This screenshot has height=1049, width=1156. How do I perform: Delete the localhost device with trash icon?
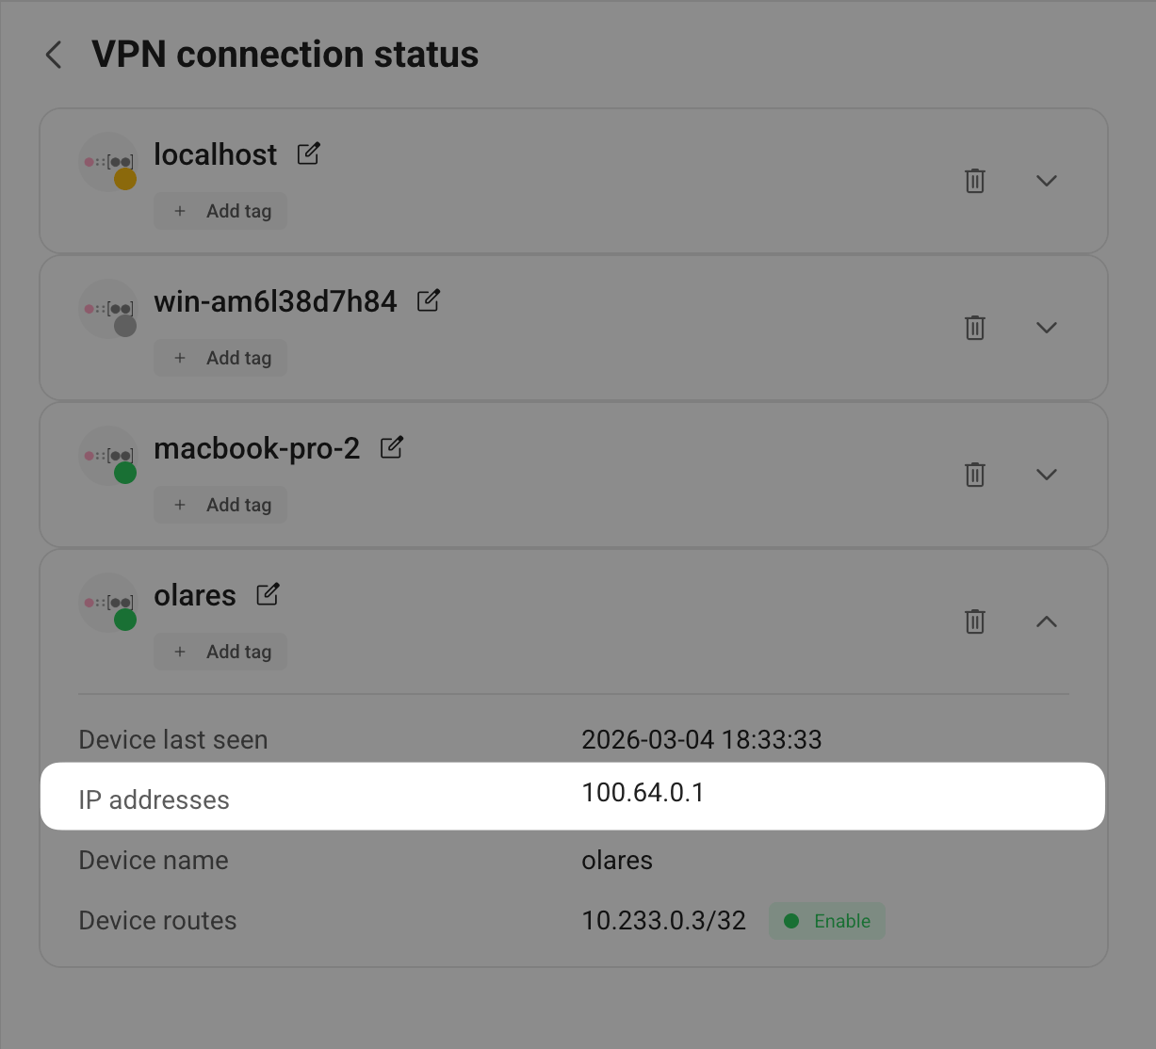974,181
